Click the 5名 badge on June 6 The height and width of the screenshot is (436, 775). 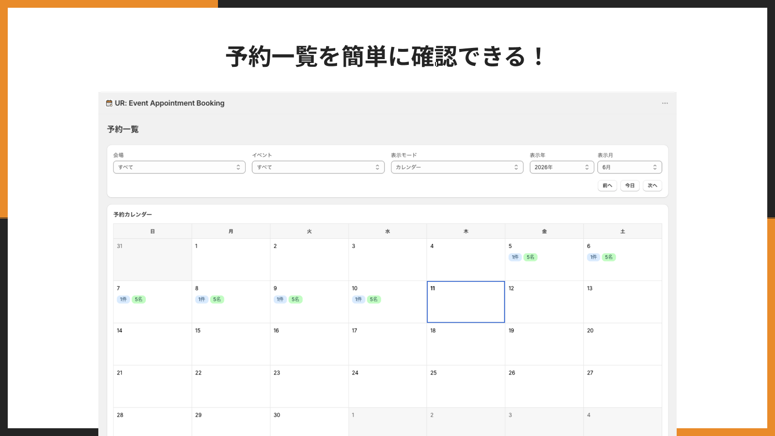[609, 257]
